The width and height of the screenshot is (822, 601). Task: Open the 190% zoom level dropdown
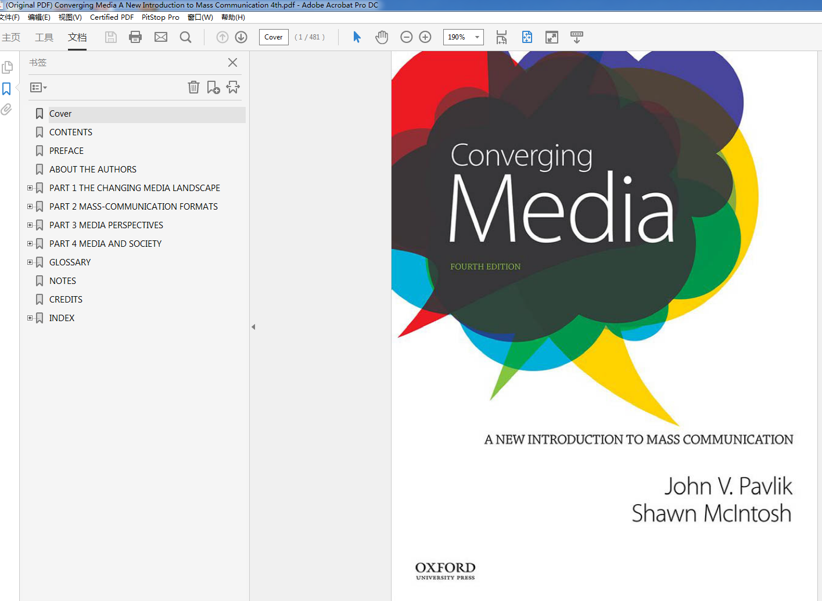point(477,37)
